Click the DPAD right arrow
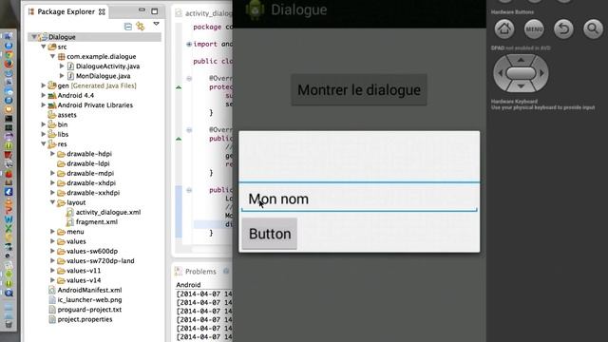The height and width of the screenshot is (342, 608). pos(542,73)
